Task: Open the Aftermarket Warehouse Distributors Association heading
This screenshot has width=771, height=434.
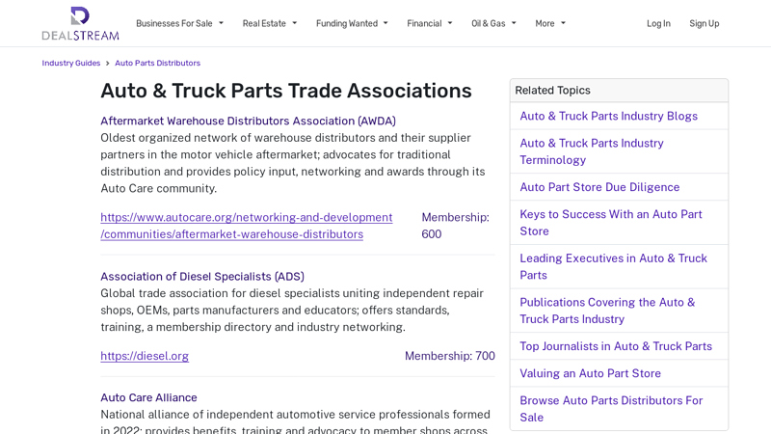Action: coord(248,121)
